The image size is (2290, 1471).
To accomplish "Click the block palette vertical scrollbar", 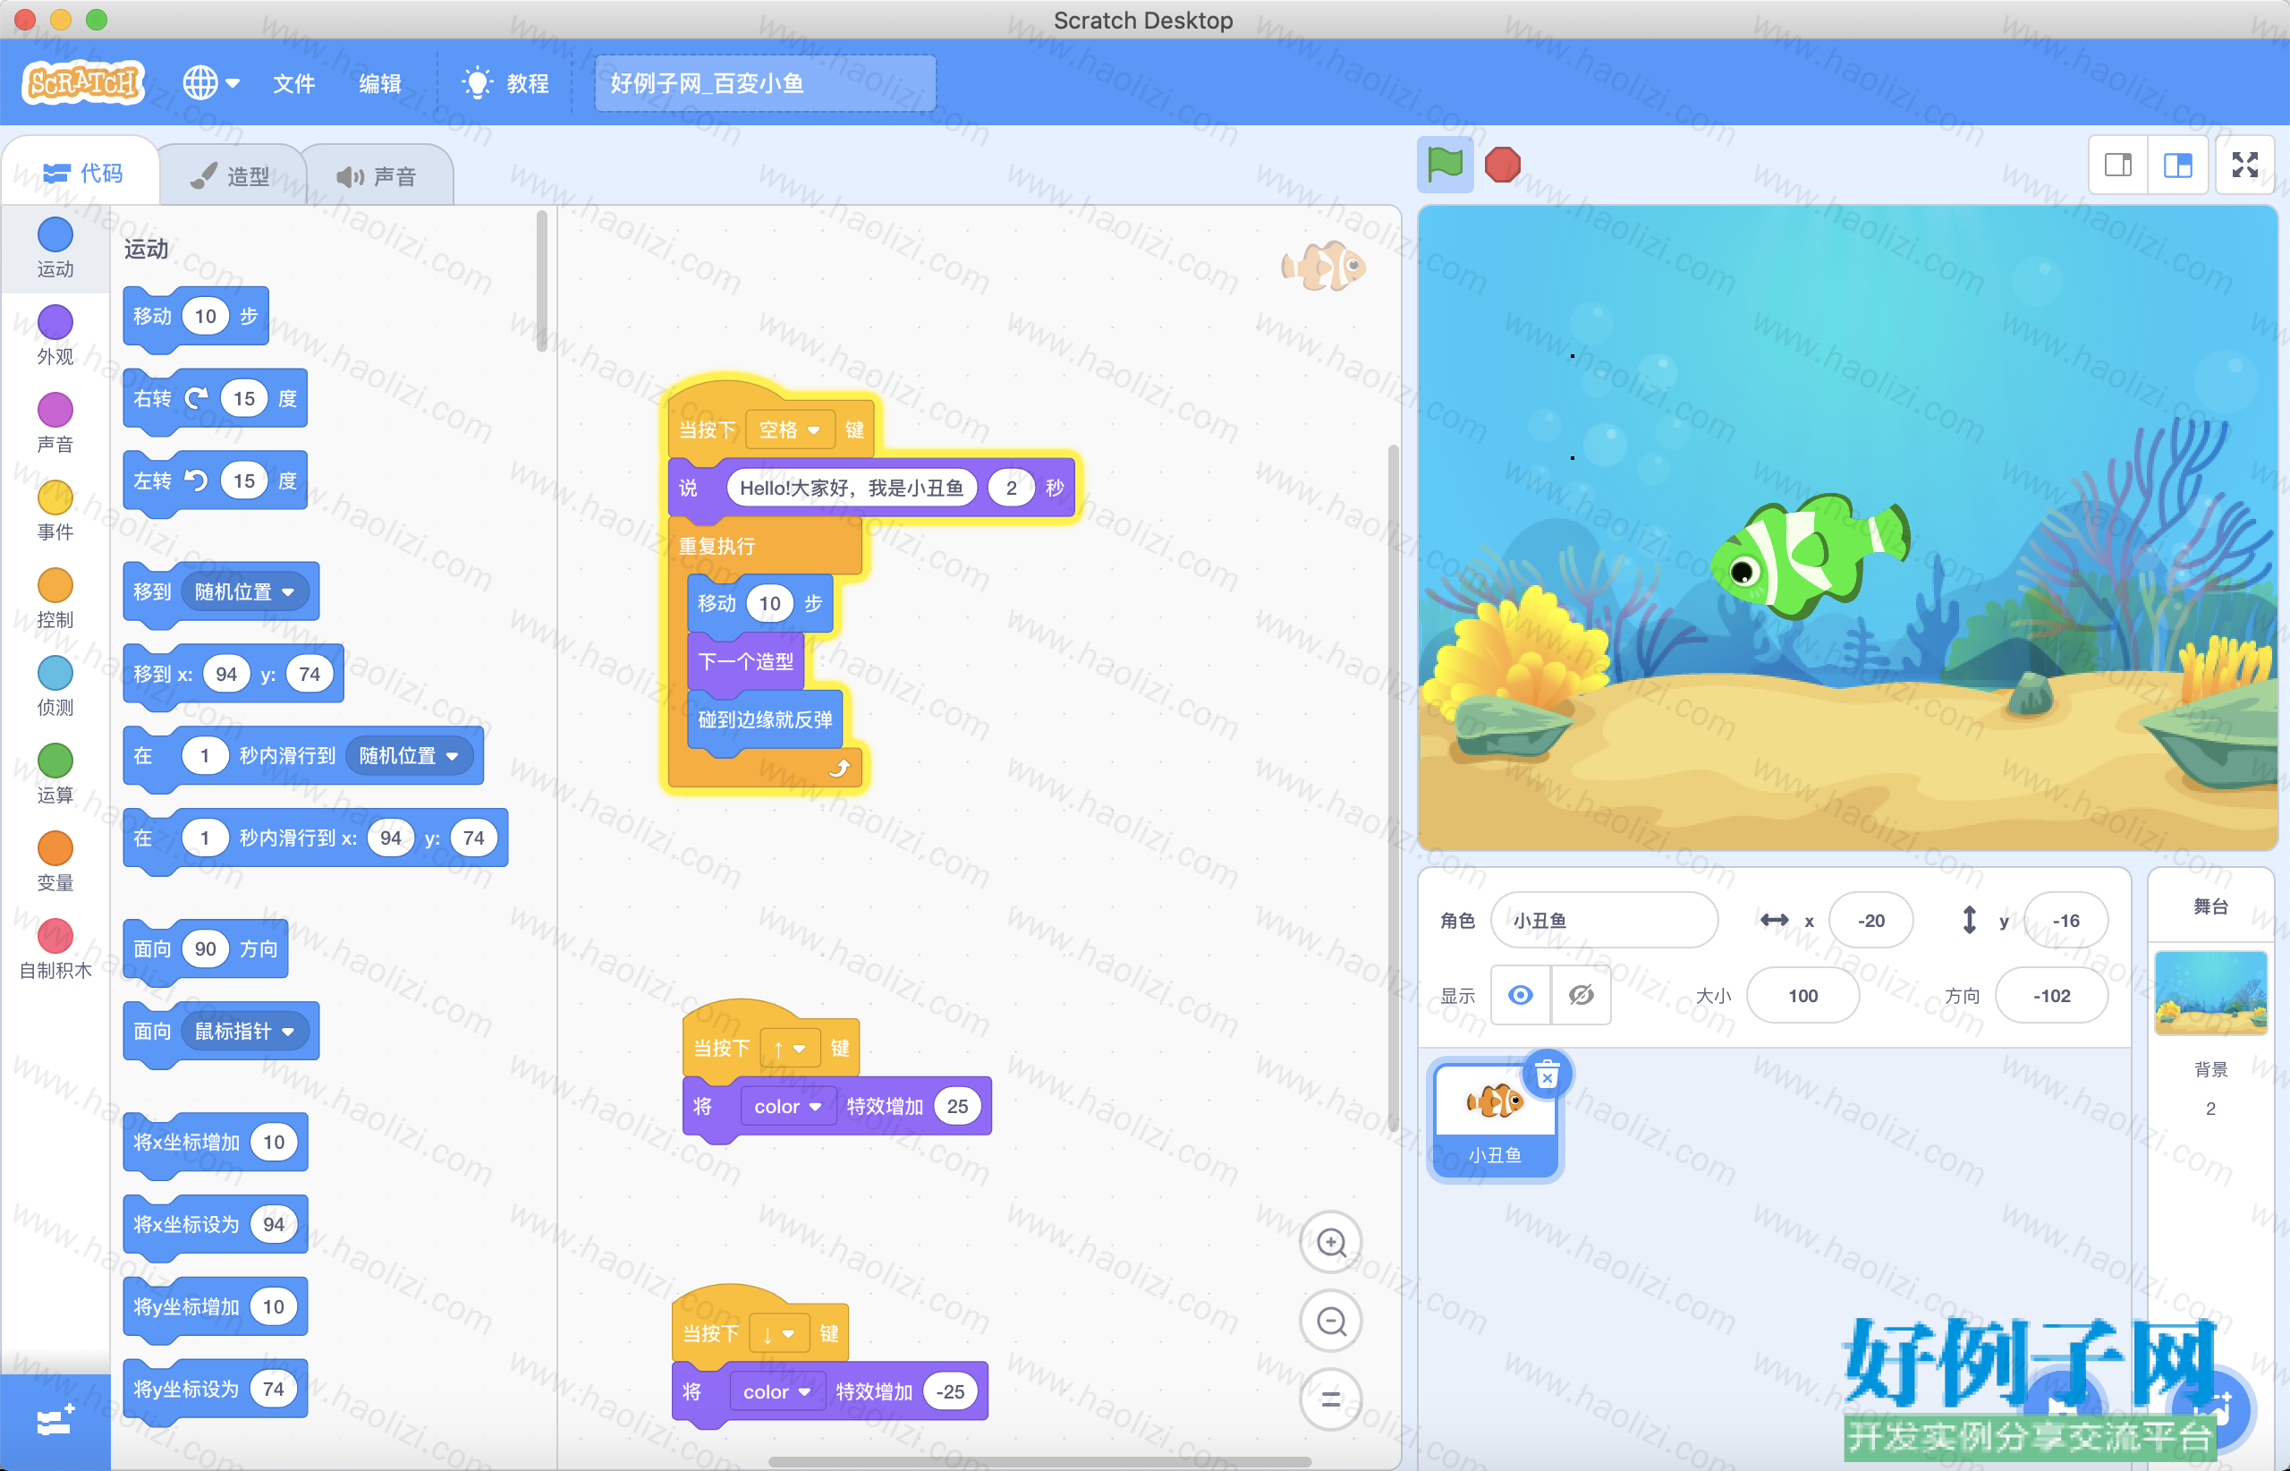I will (x=541, y=281).
